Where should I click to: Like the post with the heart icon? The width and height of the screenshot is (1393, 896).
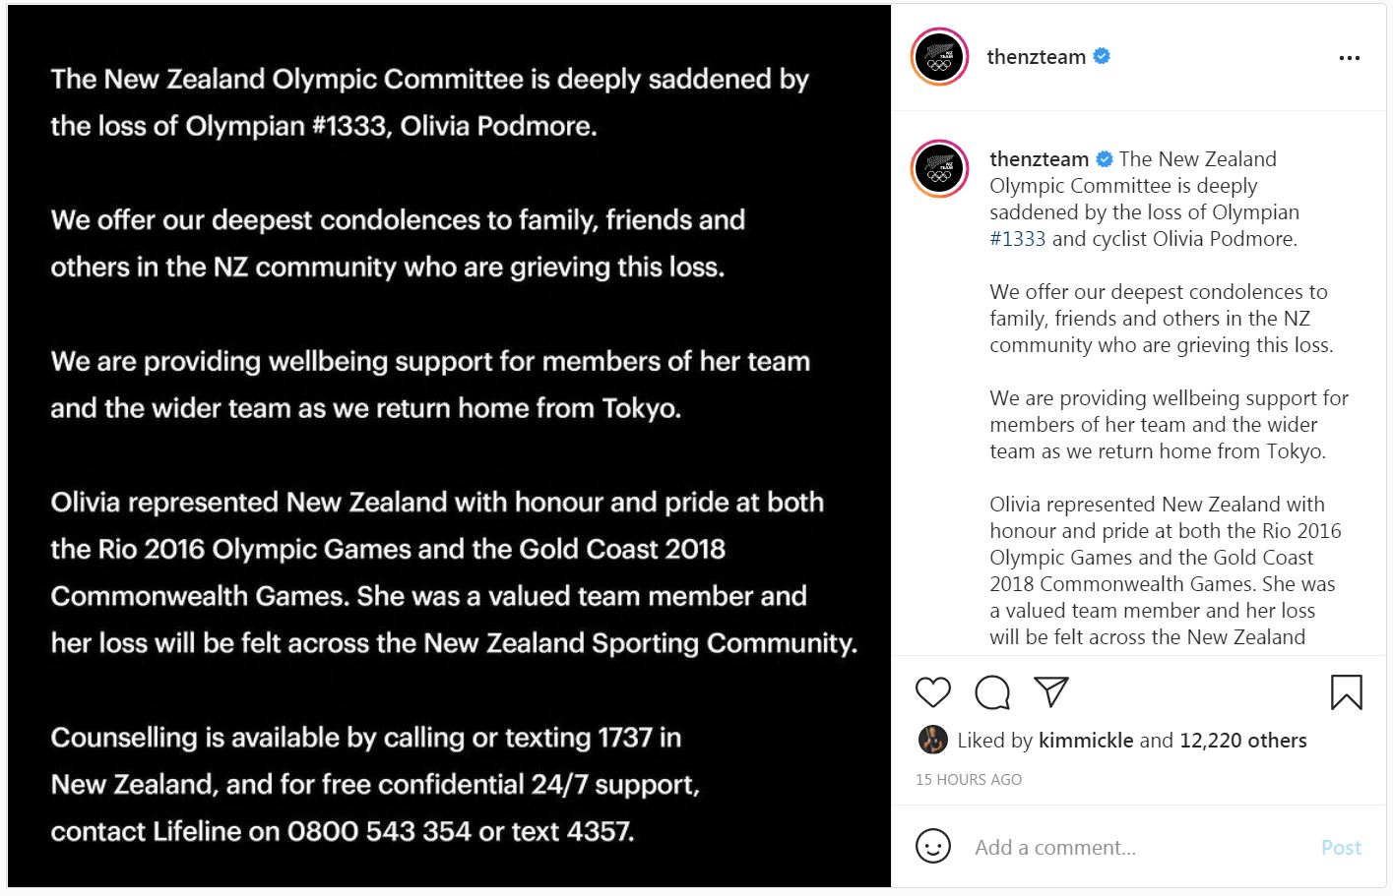coord(932,692)
